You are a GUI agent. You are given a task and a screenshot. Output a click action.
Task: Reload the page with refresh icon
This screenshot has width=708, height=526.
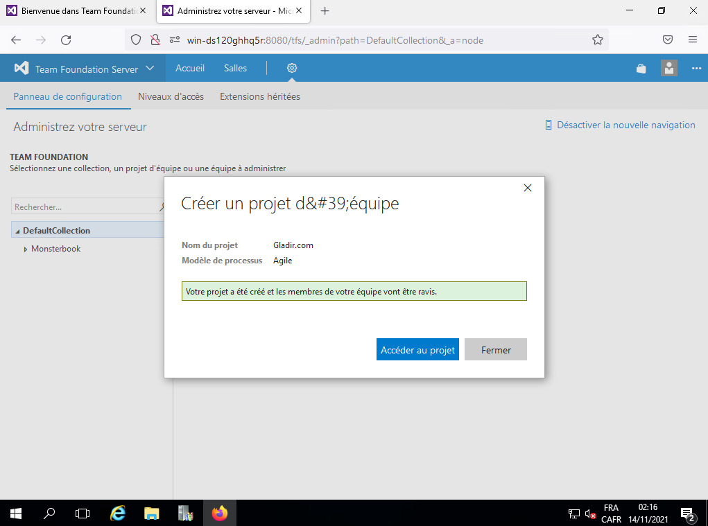click(66, 40)
